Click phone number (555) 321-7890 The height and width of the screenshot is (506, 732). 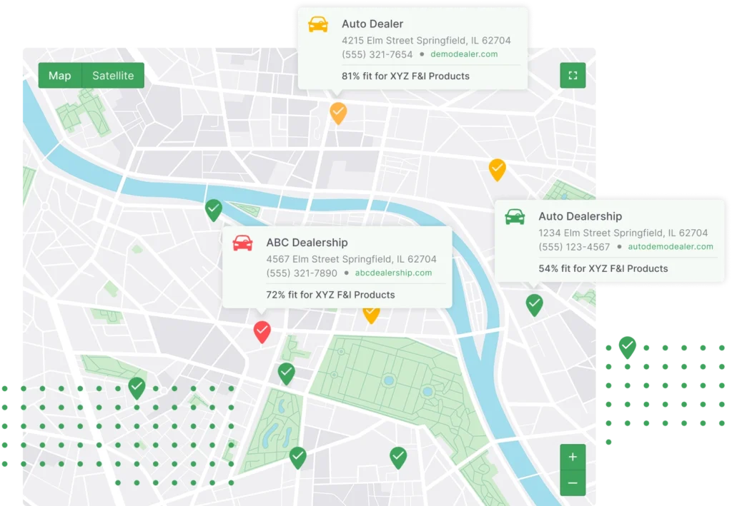pyautogui.click(x=302, y=273)
